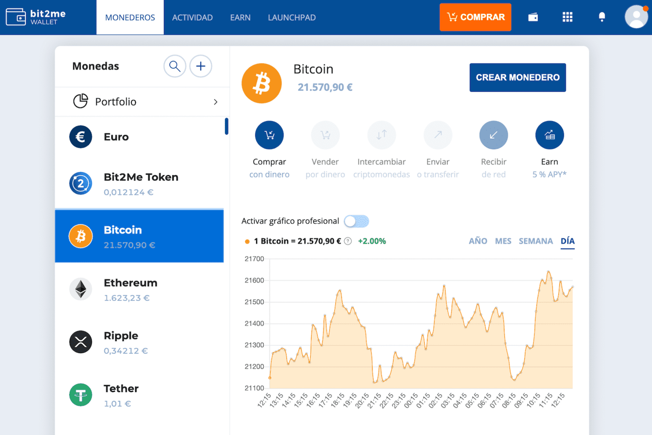Click Enviar o transferir arrow icon

click(438, 135)
